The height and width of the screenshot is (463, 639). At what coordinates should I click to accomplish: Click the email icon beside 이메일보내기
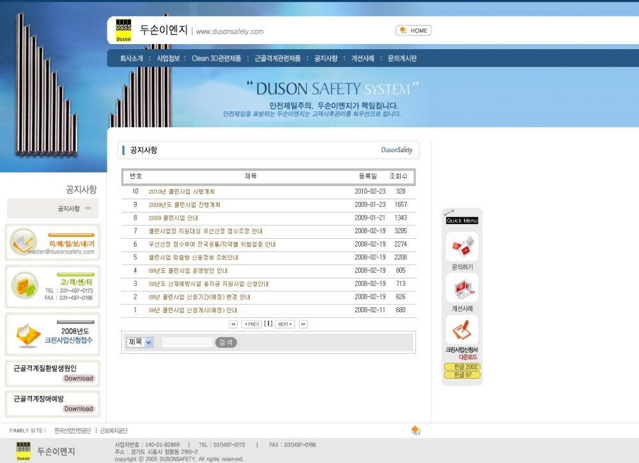point(24,241)
